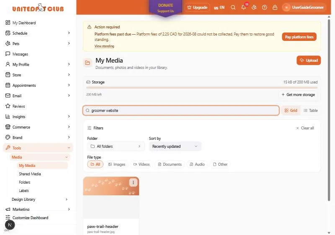Viewport: 335px width, 235px height.
Task: Open notifications bell with badge
Action: point(244,8)
